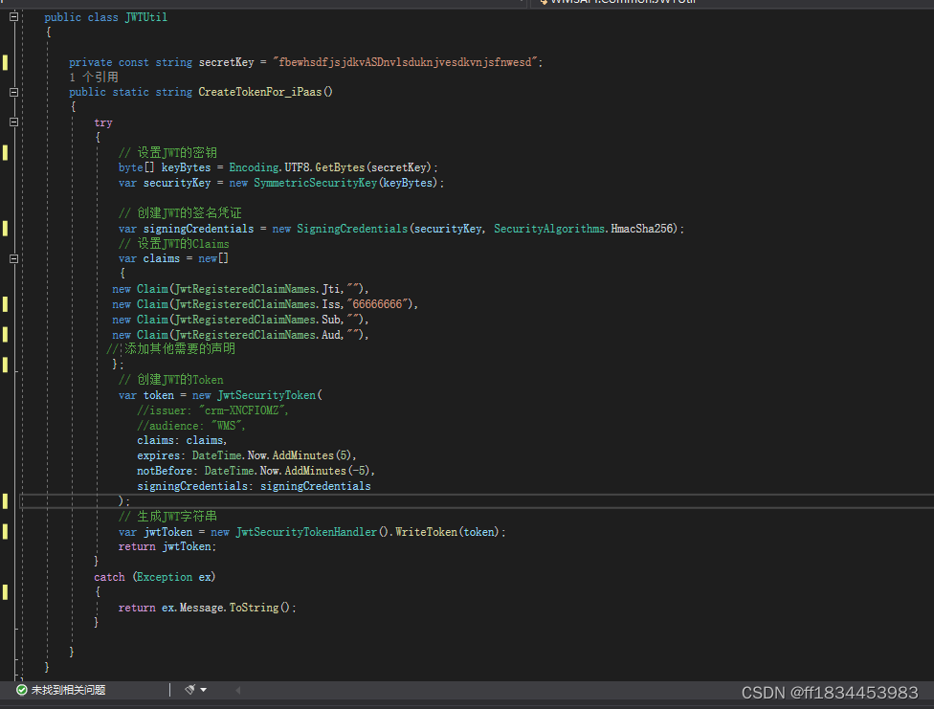Open the navigation bar dropdown near WMSAPI.common.JWTUtil
The image size is (934, 709).
pos(521,3)
